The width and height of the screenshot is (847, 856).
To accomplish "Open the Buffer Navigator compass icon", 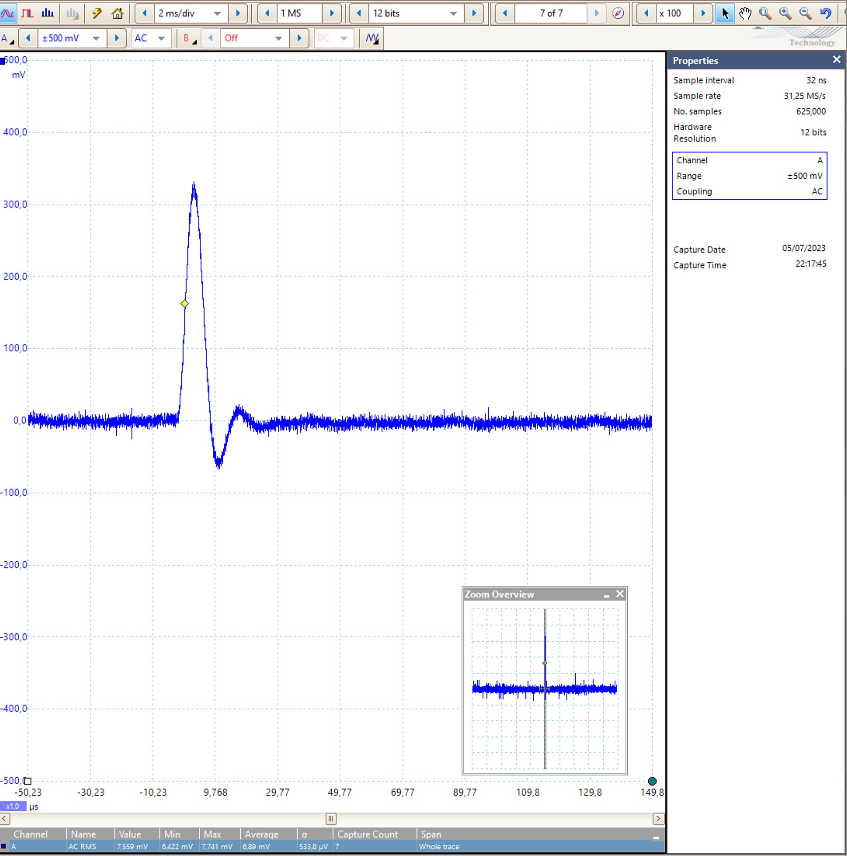I will point(617,13).
